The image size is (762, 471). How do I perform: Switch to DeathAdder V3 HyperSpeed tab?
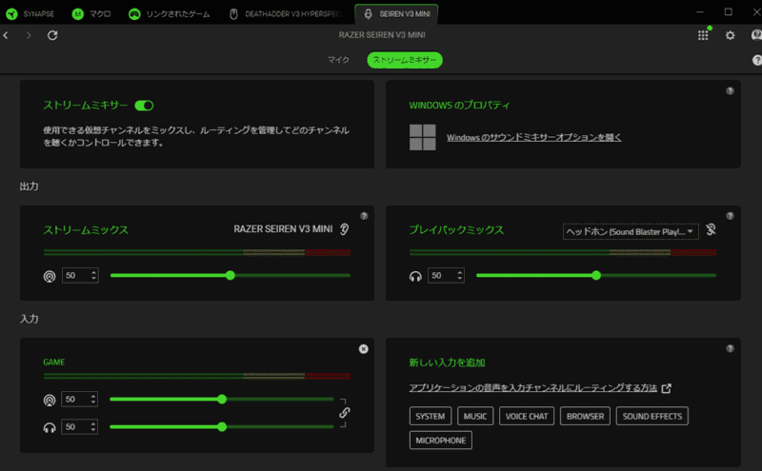tap(286, 14)
